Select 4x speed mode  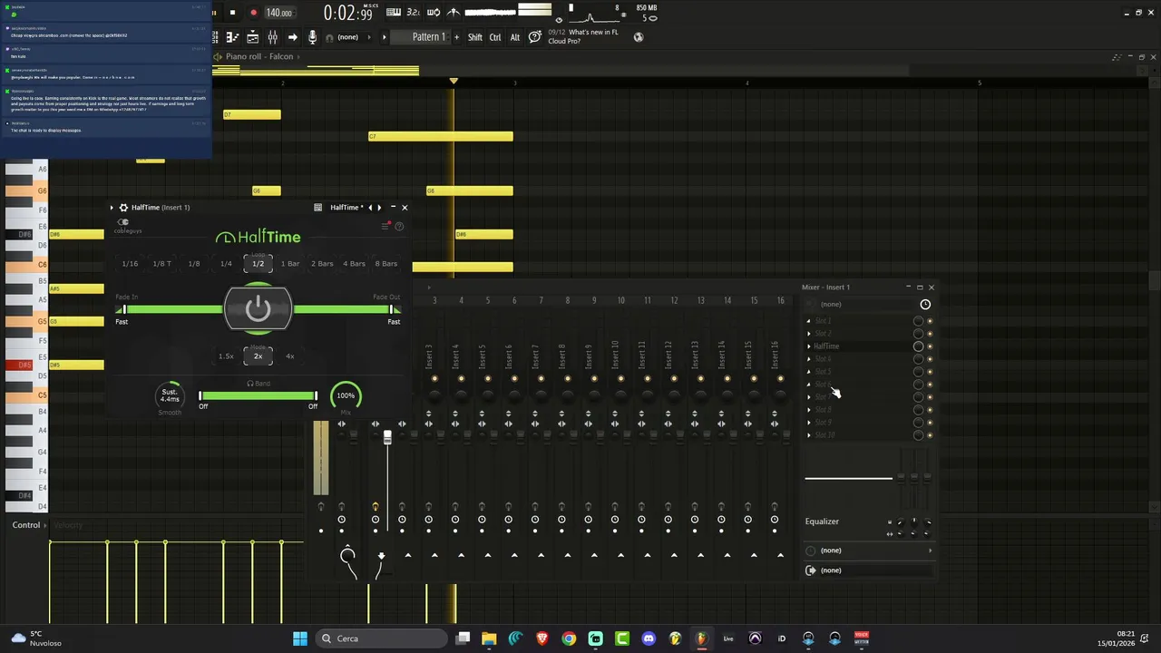tap(290, 356)
